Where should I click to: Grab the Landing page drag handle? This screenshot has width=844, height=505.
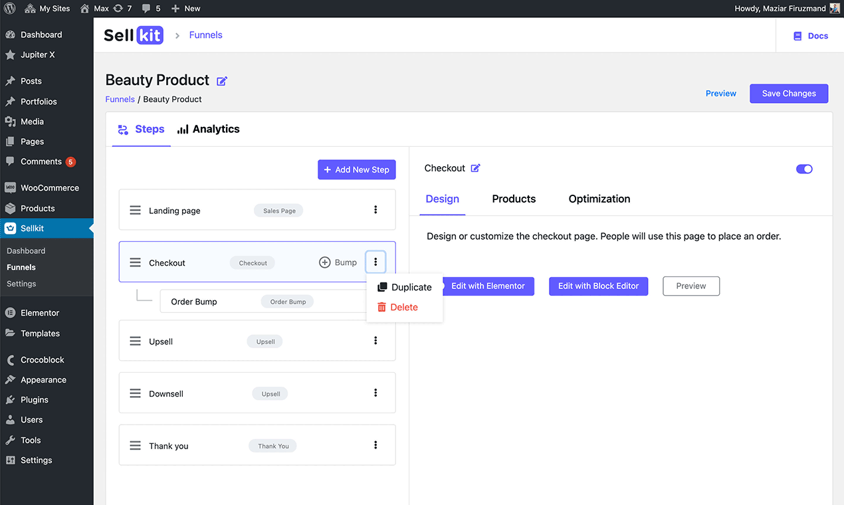135,211
